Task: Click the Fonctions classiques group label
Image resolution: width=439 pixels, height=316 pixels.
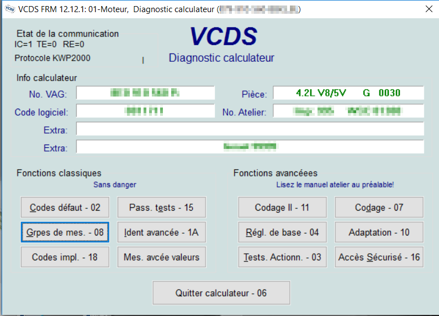Action: [59, 173]
